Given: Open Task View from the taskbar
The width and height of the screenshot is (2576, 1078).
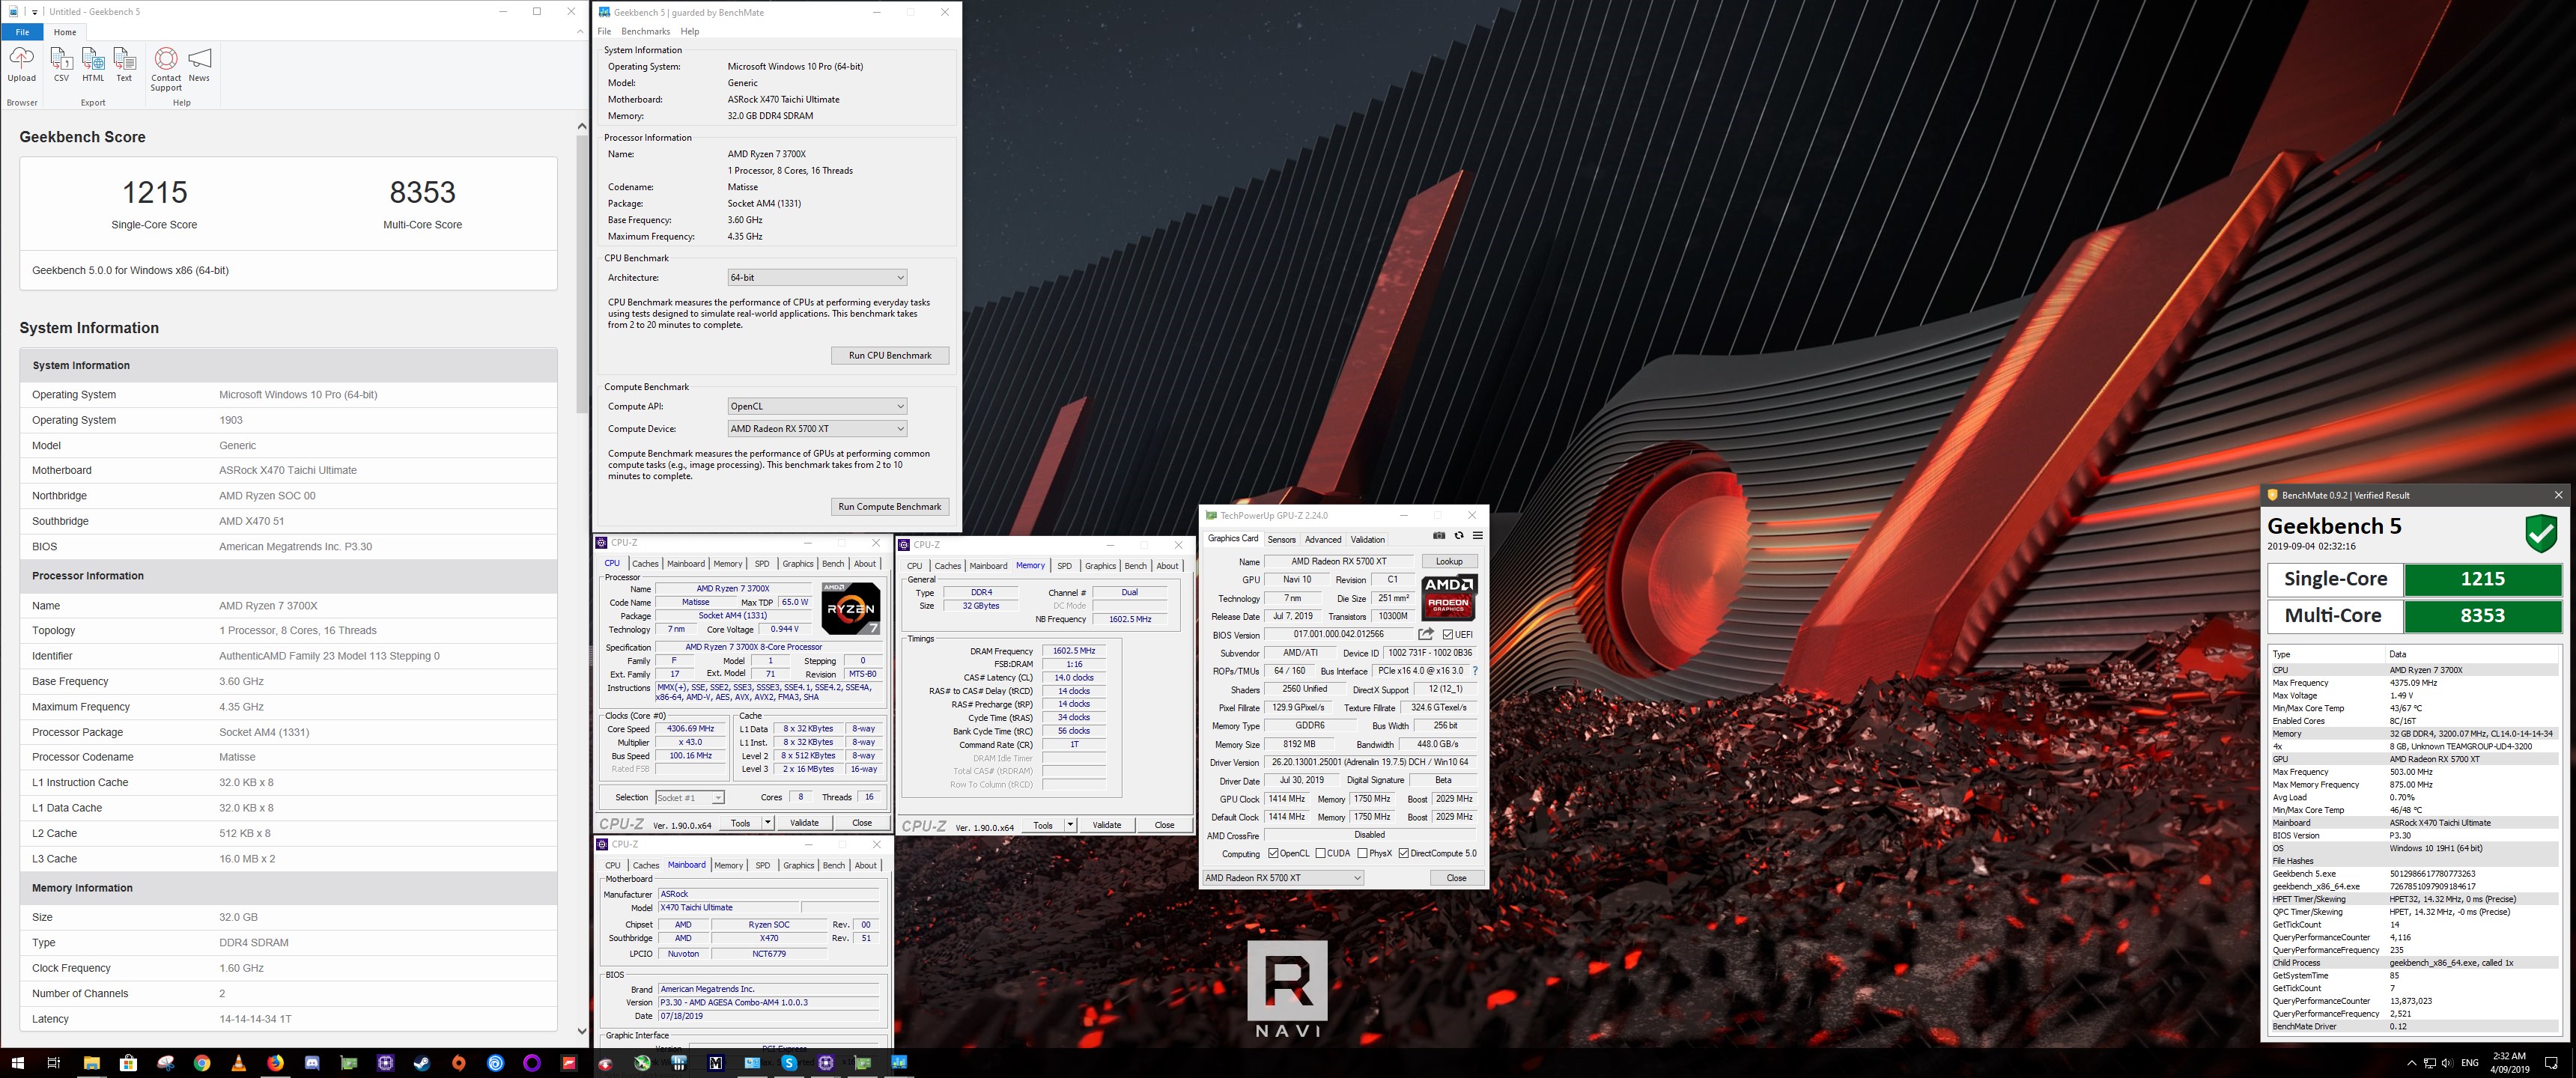Looking at the screenshot, I should [x=54, y=1063].
